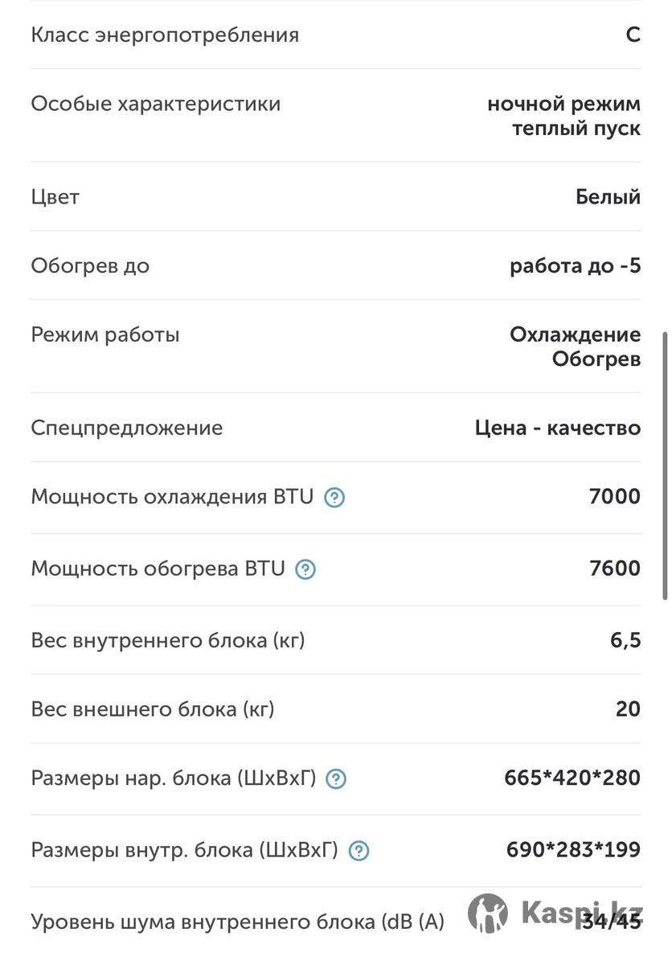Tap the 665*420*280 dimensions value

[x=573, y=778]
